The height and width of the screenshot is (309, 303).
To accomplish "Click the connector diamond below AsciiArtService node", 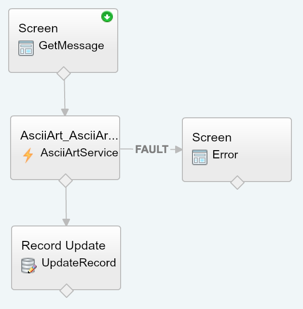I will (x=65, y=181).
